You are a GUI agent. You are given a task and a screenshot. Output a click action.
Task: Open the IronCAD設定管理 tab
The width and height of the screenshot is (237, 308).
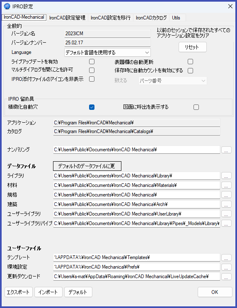click(68, 18)
